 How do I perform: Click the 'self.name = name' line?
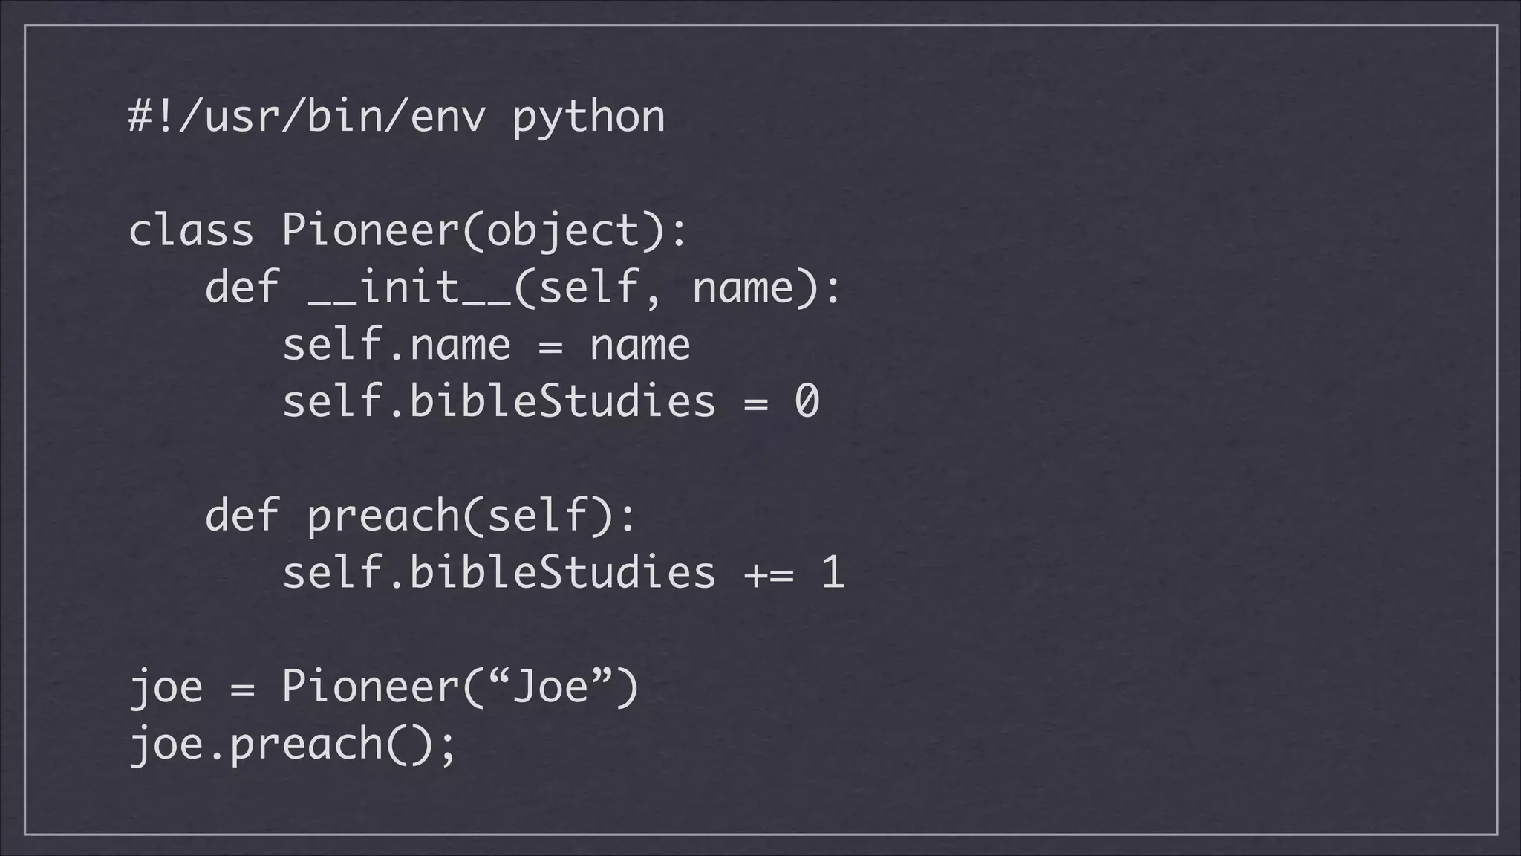[486, 345]
